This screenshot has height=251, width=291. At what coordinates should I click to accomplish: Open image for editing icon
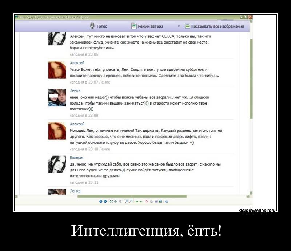160,202
